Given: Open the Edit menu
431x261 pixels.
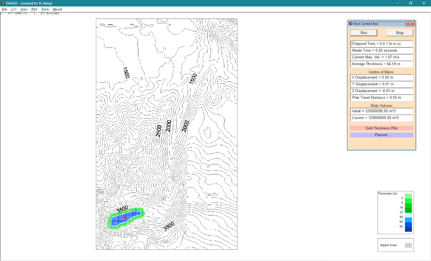Looking at the screenshot, I should point(14,9).
